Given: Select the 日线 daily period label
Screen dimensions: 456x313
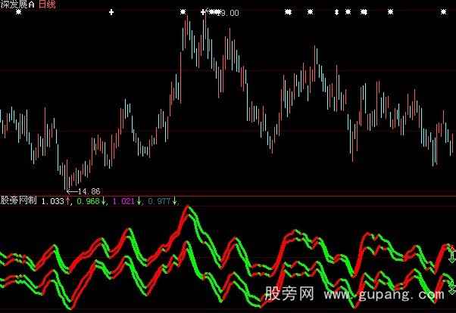Looking at the screenshot, I should pos(47,4).
